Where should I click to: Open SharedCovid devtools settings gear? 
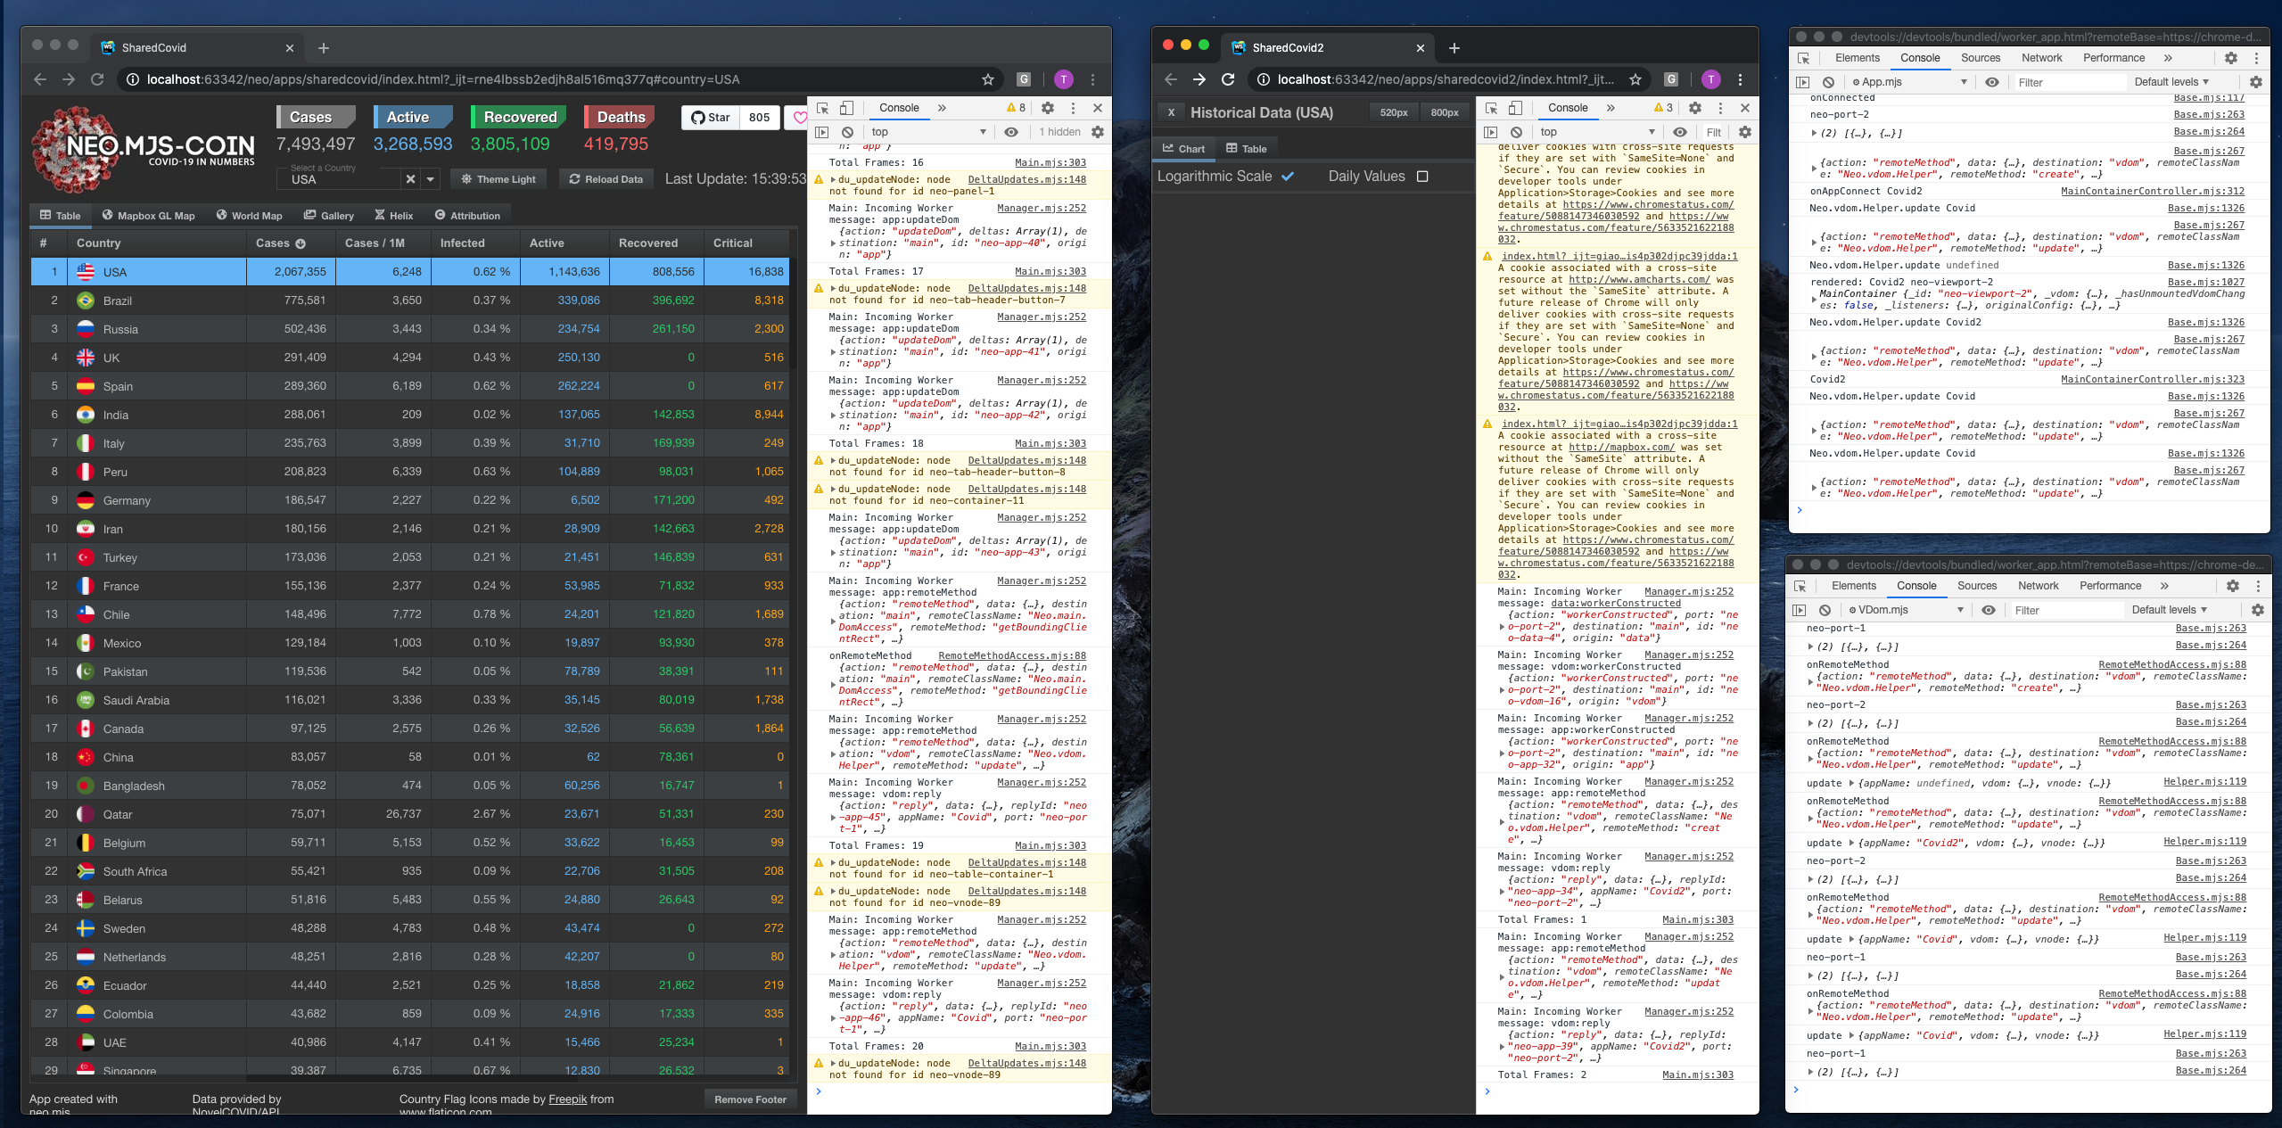[1048, 108]
